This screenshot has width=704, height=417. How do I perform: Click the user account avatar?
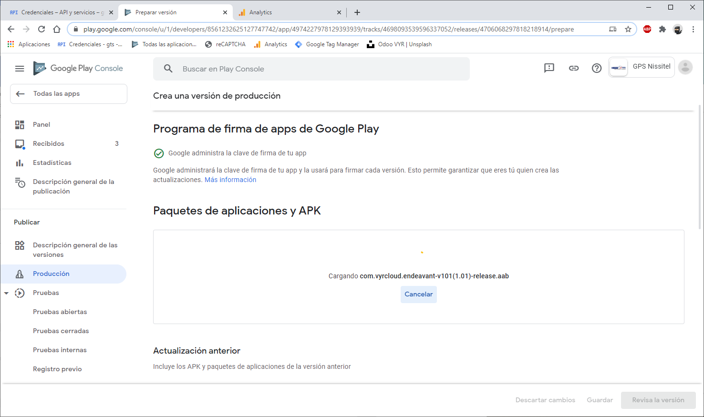685,68
